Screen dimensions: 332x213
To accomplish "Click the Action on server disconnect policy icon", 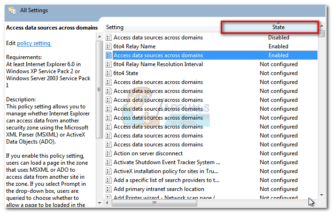I will click(x=109, y=153).
